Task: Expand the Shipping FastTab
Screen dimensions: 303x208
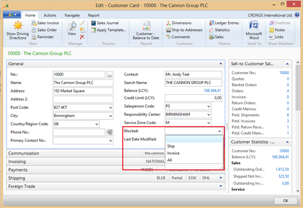Action: coord(221,178)
